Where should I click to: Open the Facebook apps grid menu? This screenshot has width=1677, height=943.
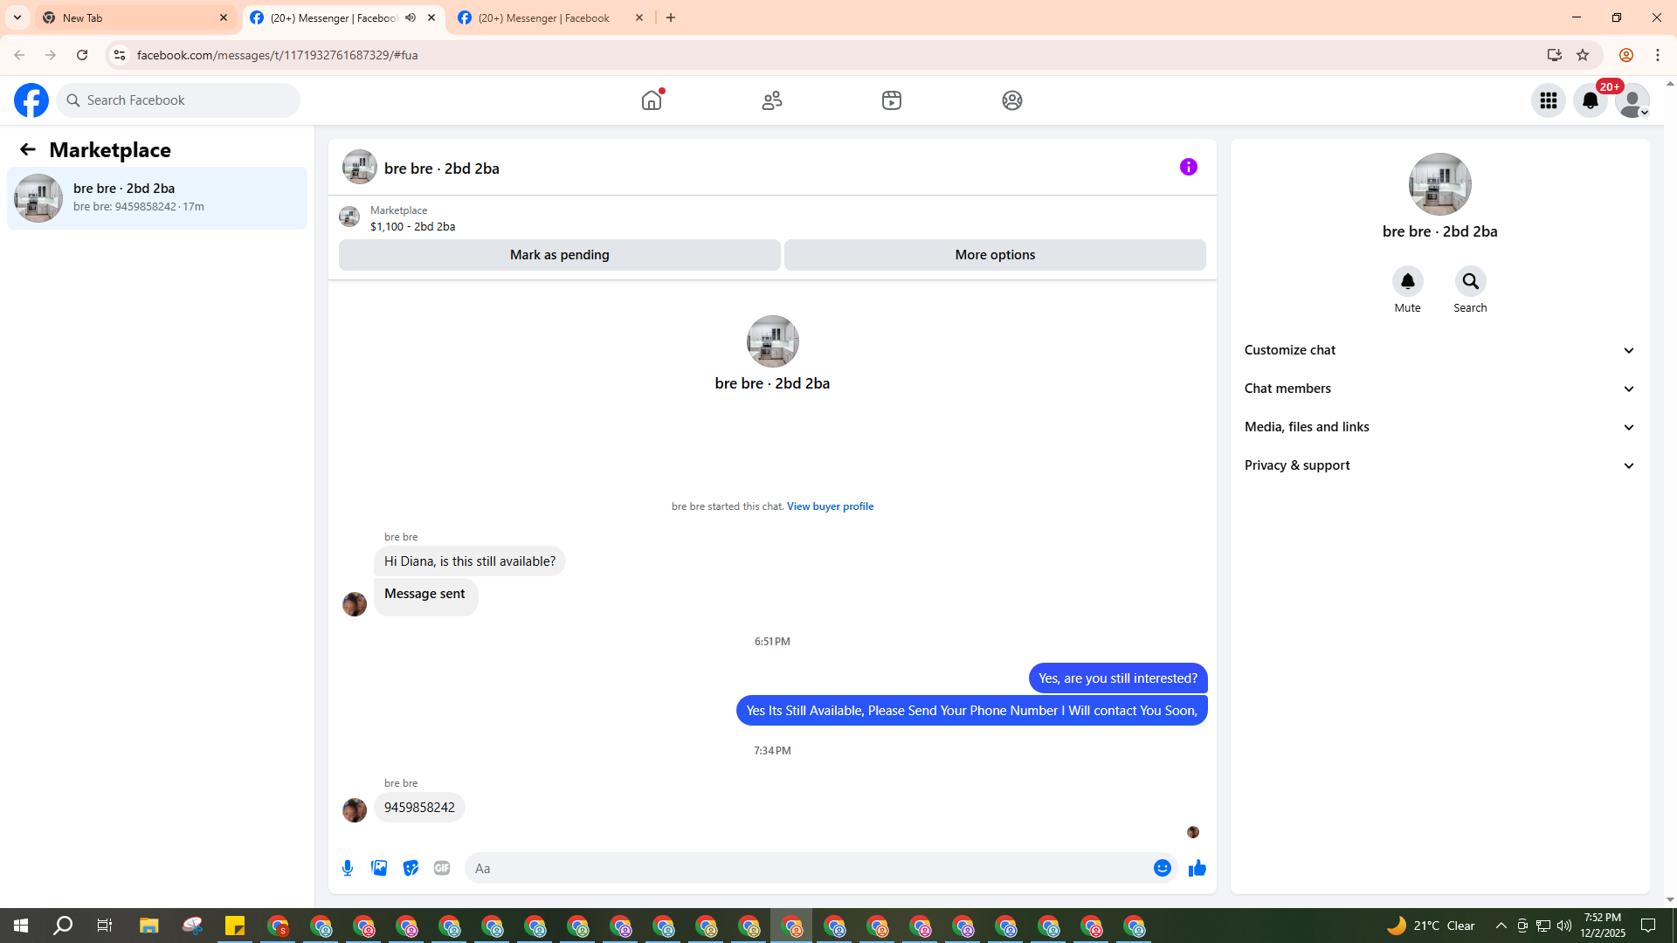pyautogui.click(x=1548, y=100)
